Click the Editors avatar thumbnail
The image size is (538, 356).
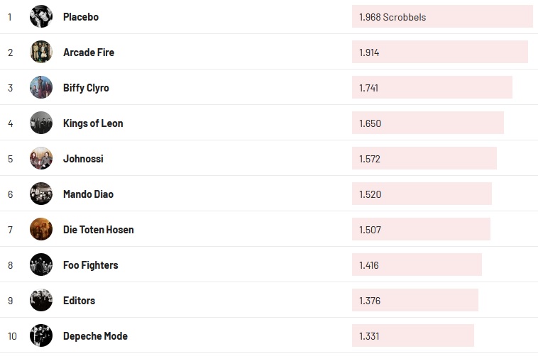point(41,300)
